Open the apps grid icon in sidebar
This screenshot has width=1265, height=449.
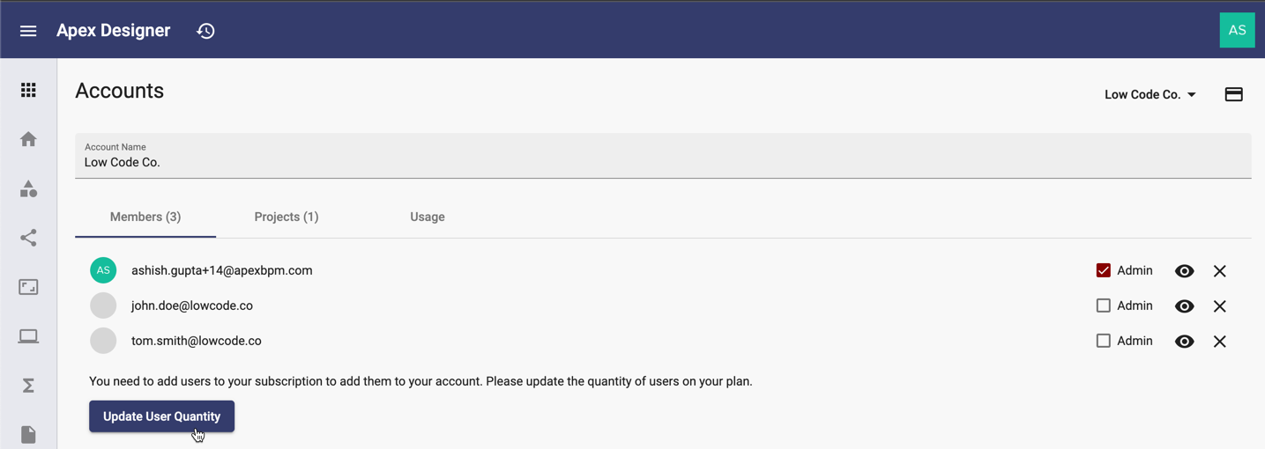pyautogui.click(x=28, y=90)
